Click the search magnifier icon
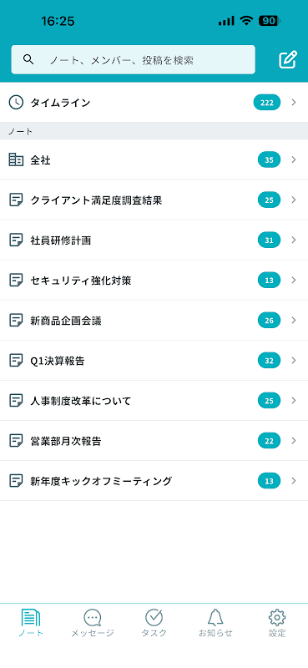The image size is (308, 668). coord(28,59)
